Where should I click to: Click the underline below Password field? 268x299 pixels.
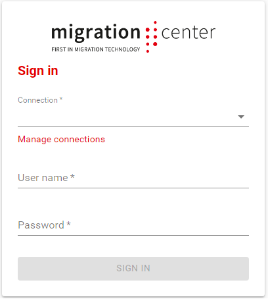click(x=133, y=235)
